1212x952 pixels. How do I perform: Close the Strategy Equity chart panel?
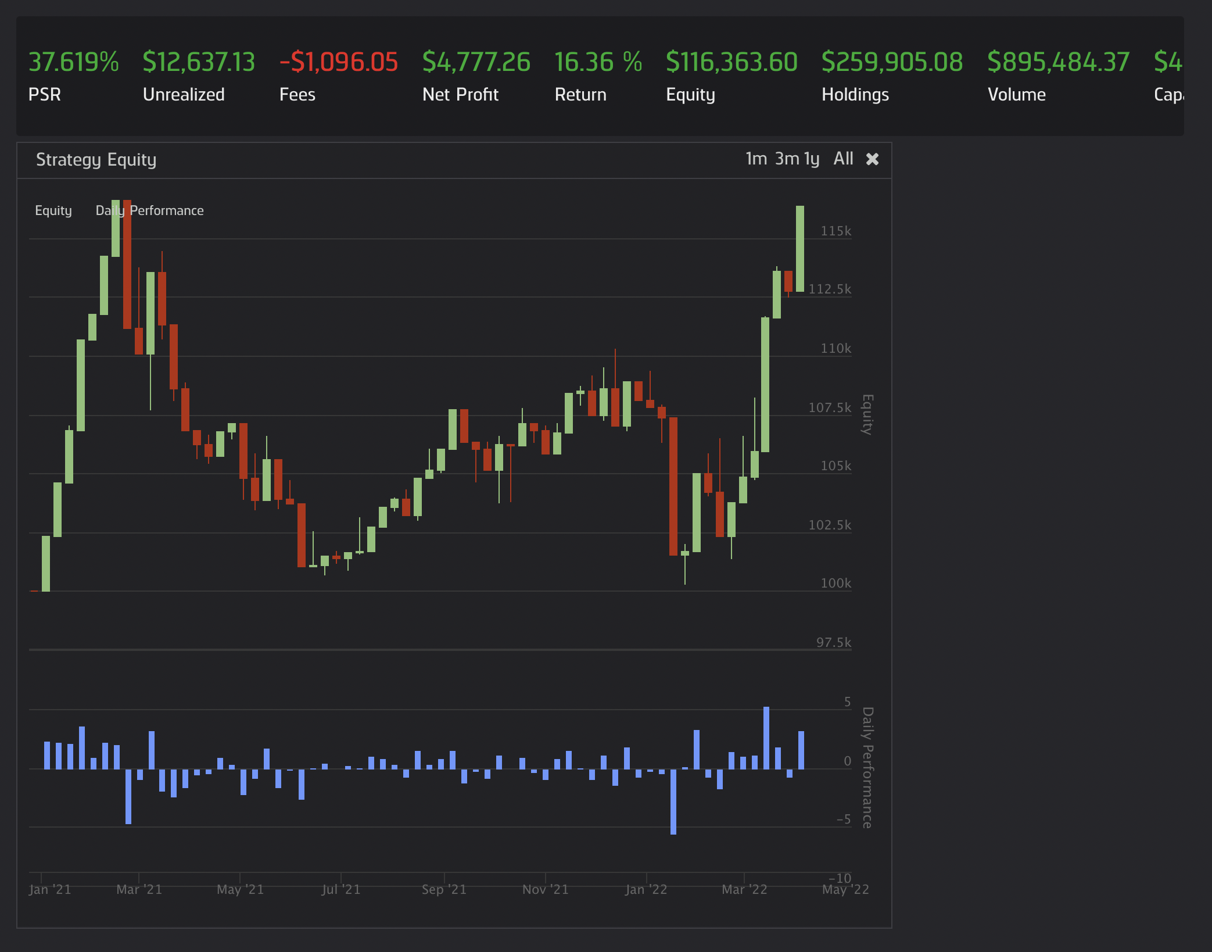tap(872, 159)
